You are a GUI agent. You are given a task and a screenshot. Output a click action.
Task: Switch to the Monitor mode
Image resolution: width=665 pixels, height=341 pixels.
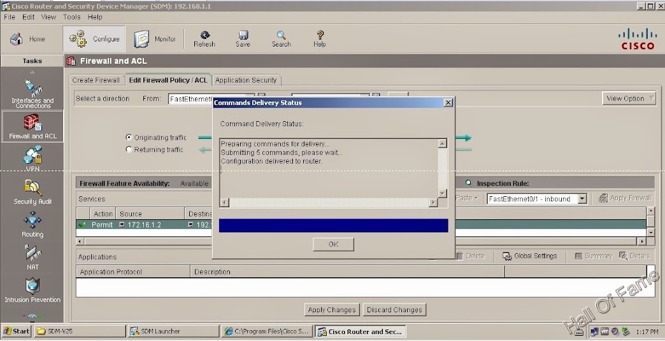[154, 39]
